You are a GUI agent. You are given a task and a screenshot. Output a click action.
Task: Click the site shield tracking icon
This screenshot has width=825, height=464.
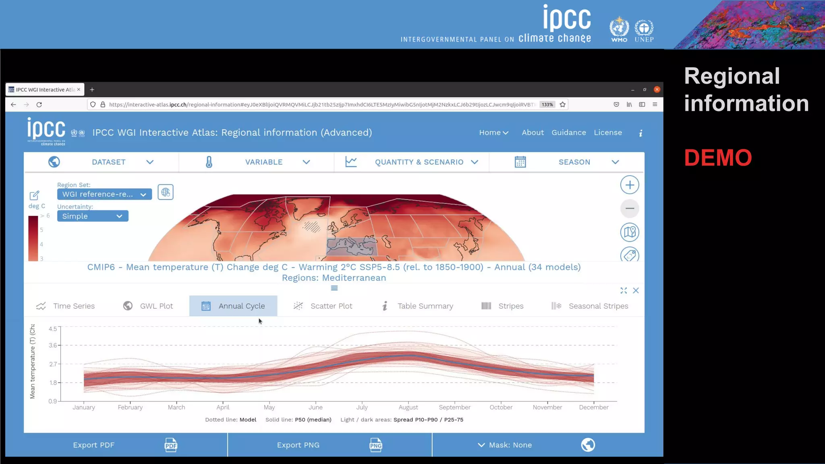tap(93, 104)
